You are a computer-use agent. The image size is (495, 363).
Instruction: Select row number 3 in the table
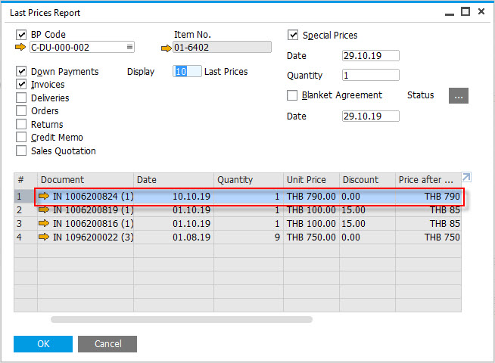[x=26, y=223]
